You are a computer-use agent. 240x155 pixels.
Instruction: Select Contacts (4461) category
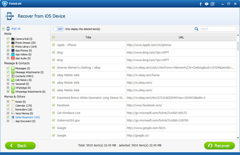24,76
